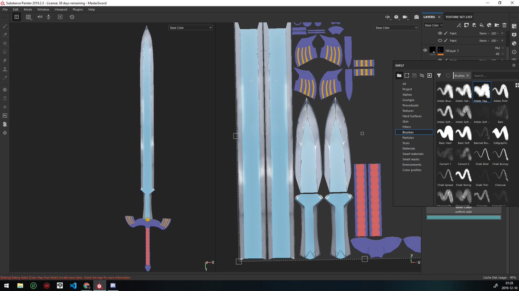
Task: Open the 3D cube view mode dropdown
Action: (397, 17)
